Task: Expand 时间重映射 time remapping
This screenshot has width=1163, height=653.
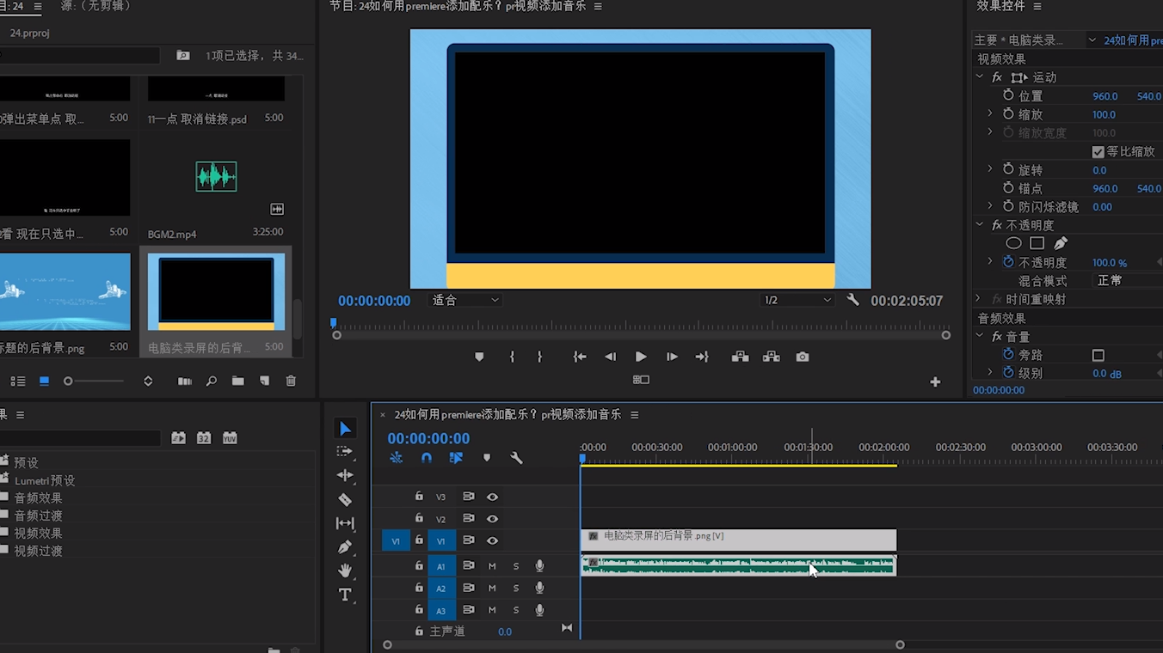Action: [978, 299]
